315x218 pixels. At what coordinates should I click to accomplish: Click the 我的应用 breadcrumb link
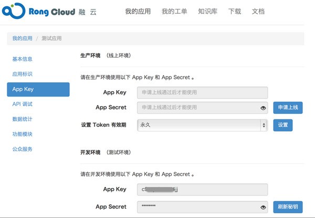(22, 38)
